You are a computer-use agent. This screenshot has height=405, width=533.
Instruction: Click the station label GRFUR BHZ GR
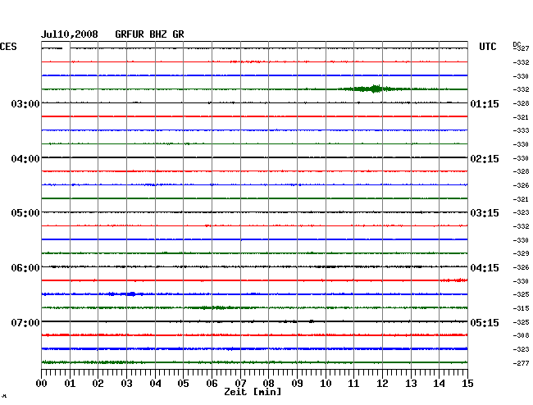149,34
